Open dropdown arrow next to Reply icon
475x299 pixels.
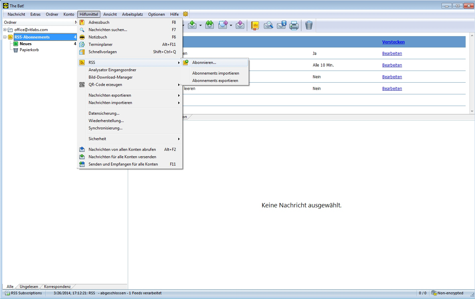point(200,25)
